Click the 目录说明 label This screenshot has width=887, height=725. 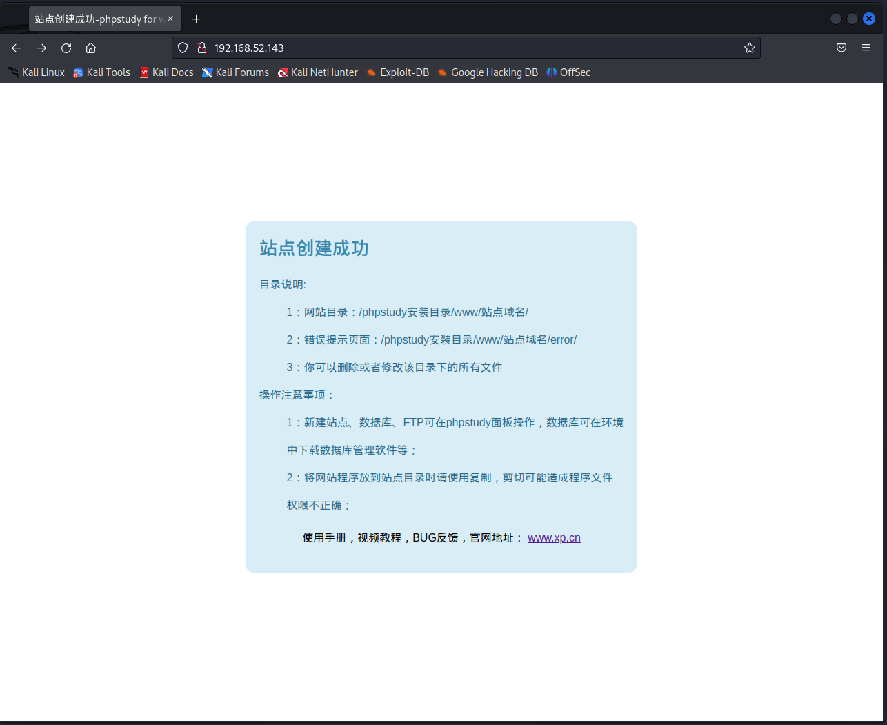coord(283,284)
